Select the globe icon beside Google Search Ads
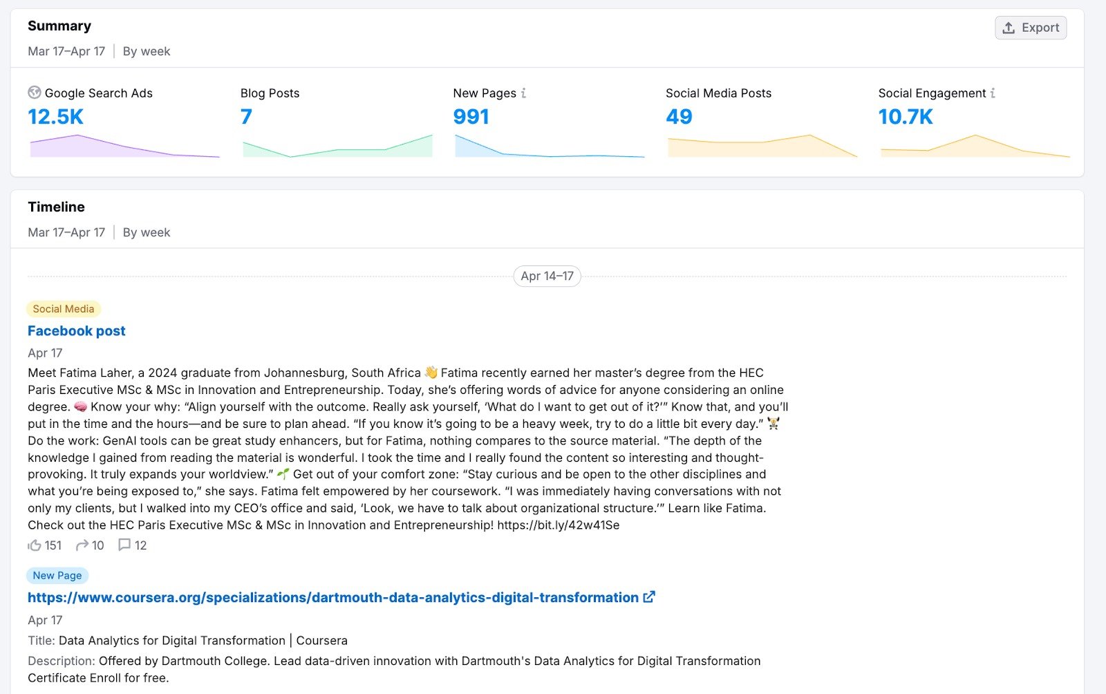The image size is (1106, 694). pos(33,93)
